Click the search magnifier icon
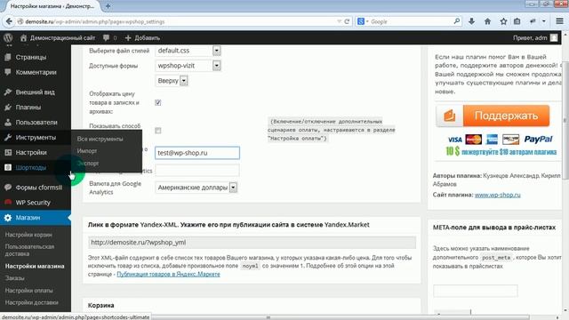This screenshot has width=569, height=320. pyautogui.click(x=456, y=21)
